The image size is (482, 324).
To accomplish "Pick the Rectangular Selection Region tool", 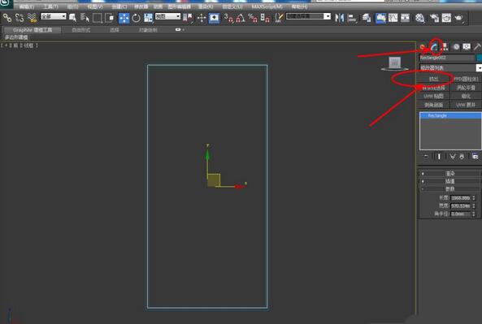I will point(98,18).
